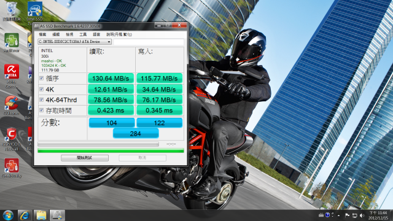The image size is (393, 221).
Task: Launch the Avira desktop shortcut
Action: 11,76
